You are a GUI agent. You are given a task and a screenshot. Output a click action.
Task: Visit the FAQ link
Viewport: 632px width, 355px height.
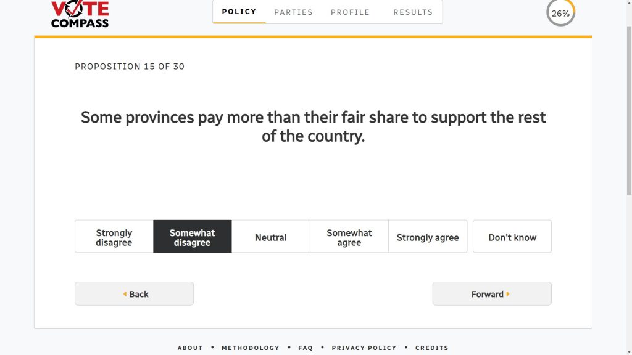[306, 348]
